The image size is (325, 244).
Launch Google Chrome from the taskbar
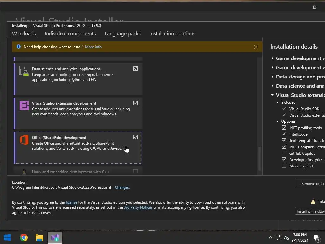click(23, 238)
